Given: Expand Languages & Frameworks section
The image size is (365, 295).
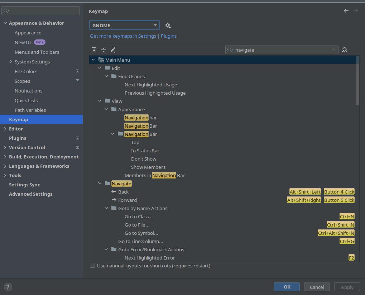Looking at the screenshot, I should tap(5, 166).
